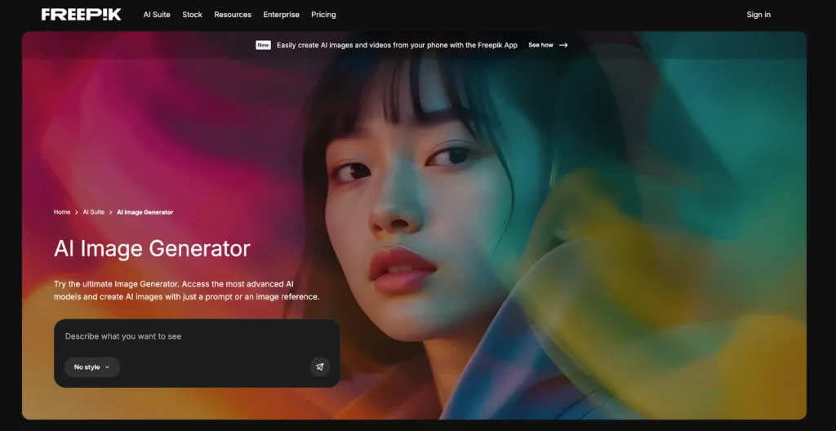Screen dimensions: 836x431
Task: Open the Stock menu in top navigation
Action: pyautogui.click(x=192, y=15)
